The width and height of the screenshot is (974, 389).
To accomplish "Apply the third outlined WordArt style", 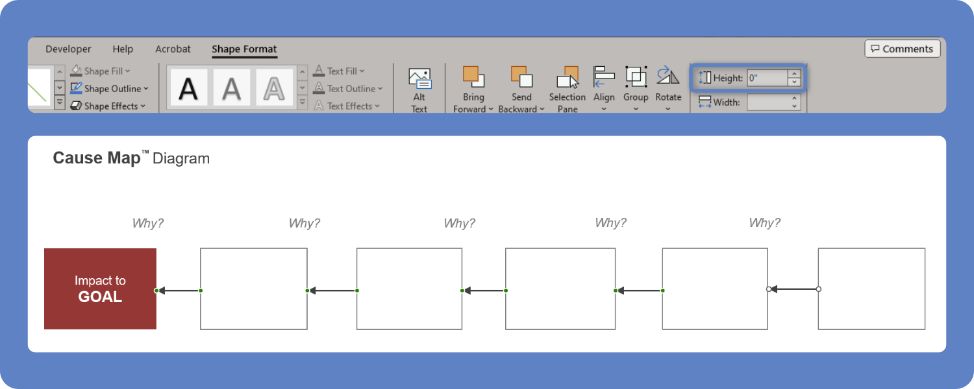I will [x=275, y=88].
